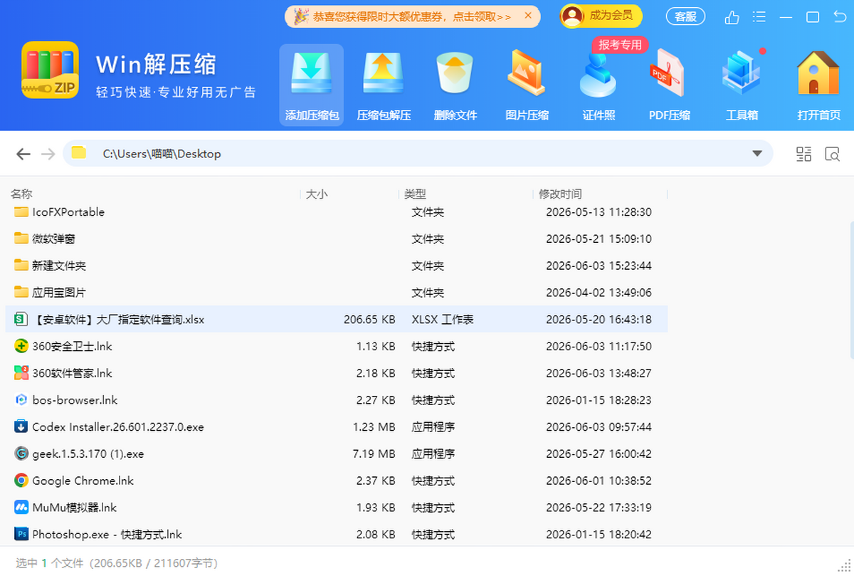Select the 新建文件夹 folder
This screenshot has width=854, height=576.
click(59, 266)
